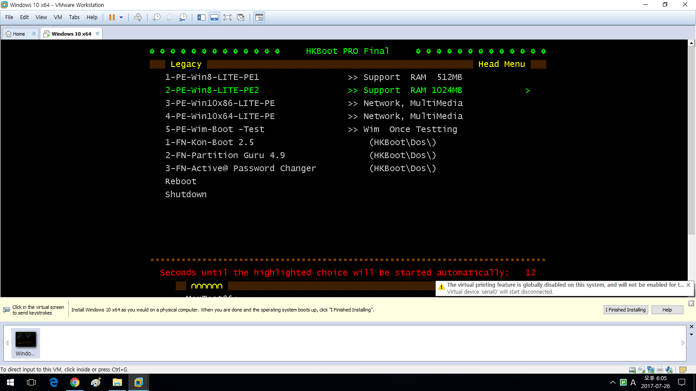Open the message log note icon
The width and height of the screenshot is (696, 391).
[683, 370]
